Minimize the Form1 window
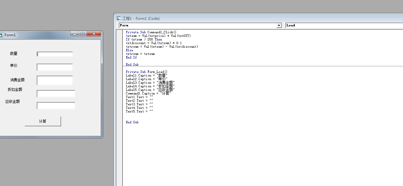Viewport: 403px width, 186px height. [75, 34]
